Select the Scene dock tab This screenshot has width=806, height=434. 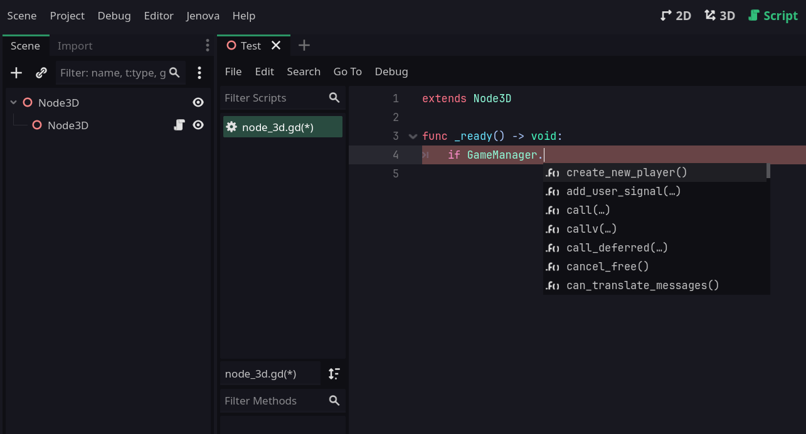(26, 46)
